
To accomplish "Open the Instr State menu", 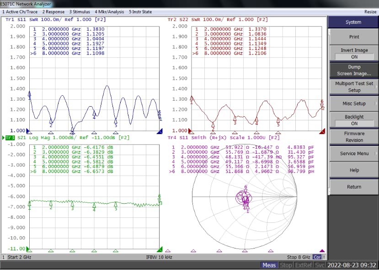I will pyautogui.click(x=140, y=12).
